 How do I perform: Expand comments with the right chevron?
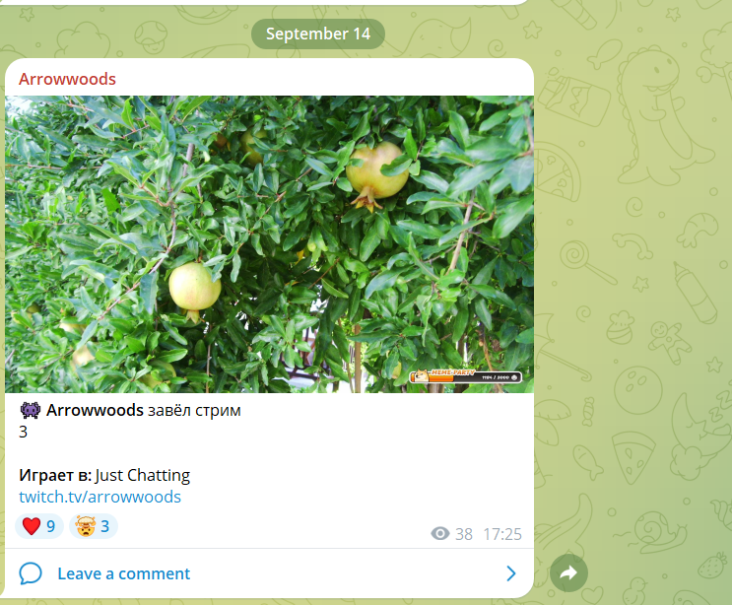(511, 573)
